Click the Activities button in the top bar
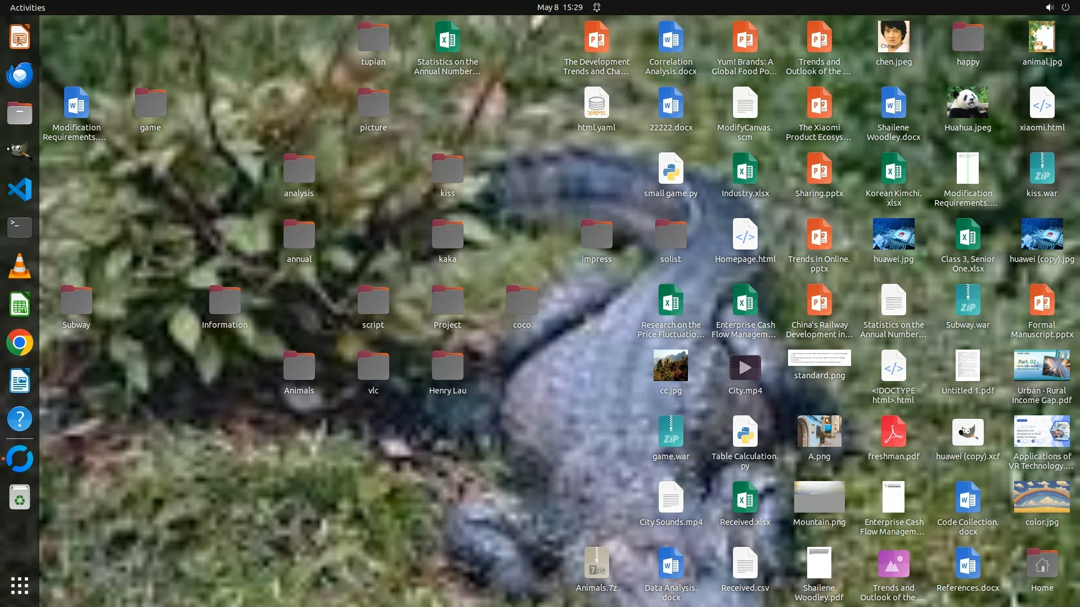This screenshot has height=607, width=1080. [28, 7]
